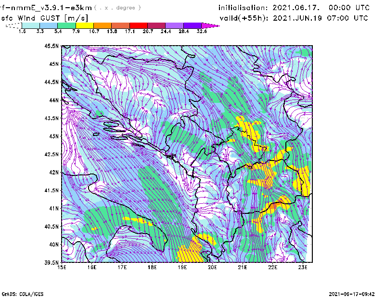This screenshot has height=297, width=385.
Task: Click initialisation date '2021.06.17.'
Action: [296, 8]
